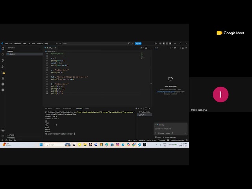Toggle primary side bar layout button

(x=164, y=43)
